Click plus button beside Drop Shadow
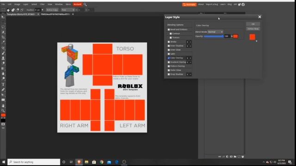296x166 pixels. 191,74
